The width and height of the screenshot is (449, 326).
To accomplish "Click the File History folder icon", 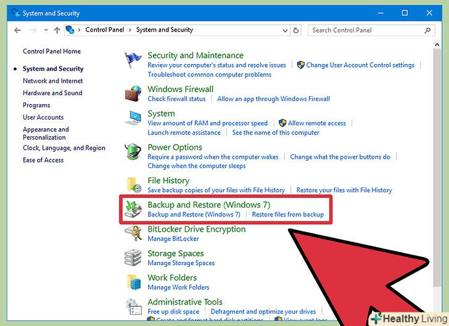I will tap(134, 185).
